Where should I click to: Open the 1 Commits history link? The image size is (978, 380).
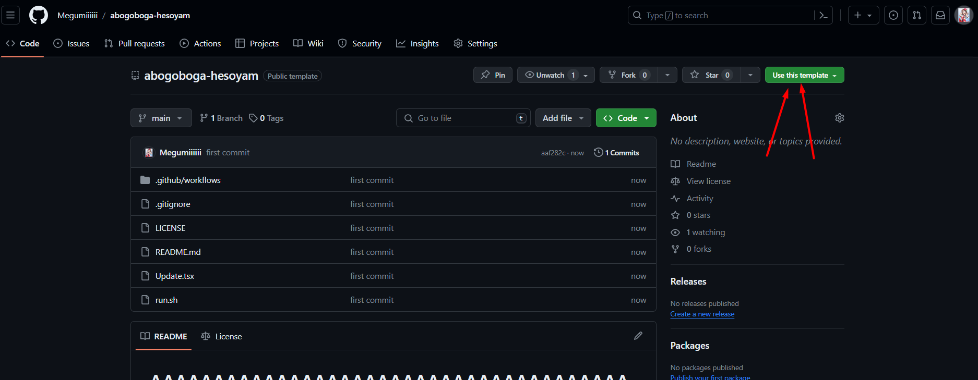click(x=616, y=153)
